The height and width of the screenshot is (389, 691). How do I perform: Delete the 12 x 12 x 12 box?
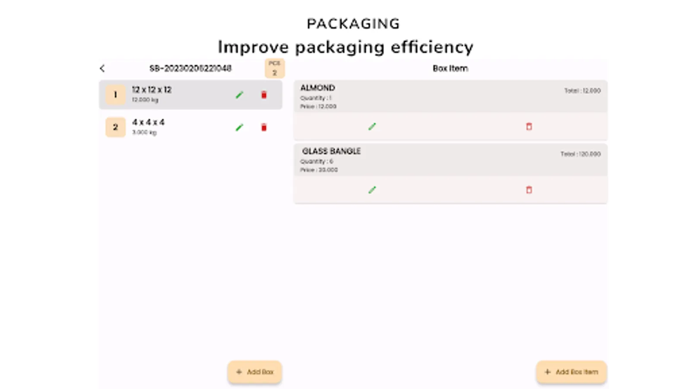click(x=264, y=95)
